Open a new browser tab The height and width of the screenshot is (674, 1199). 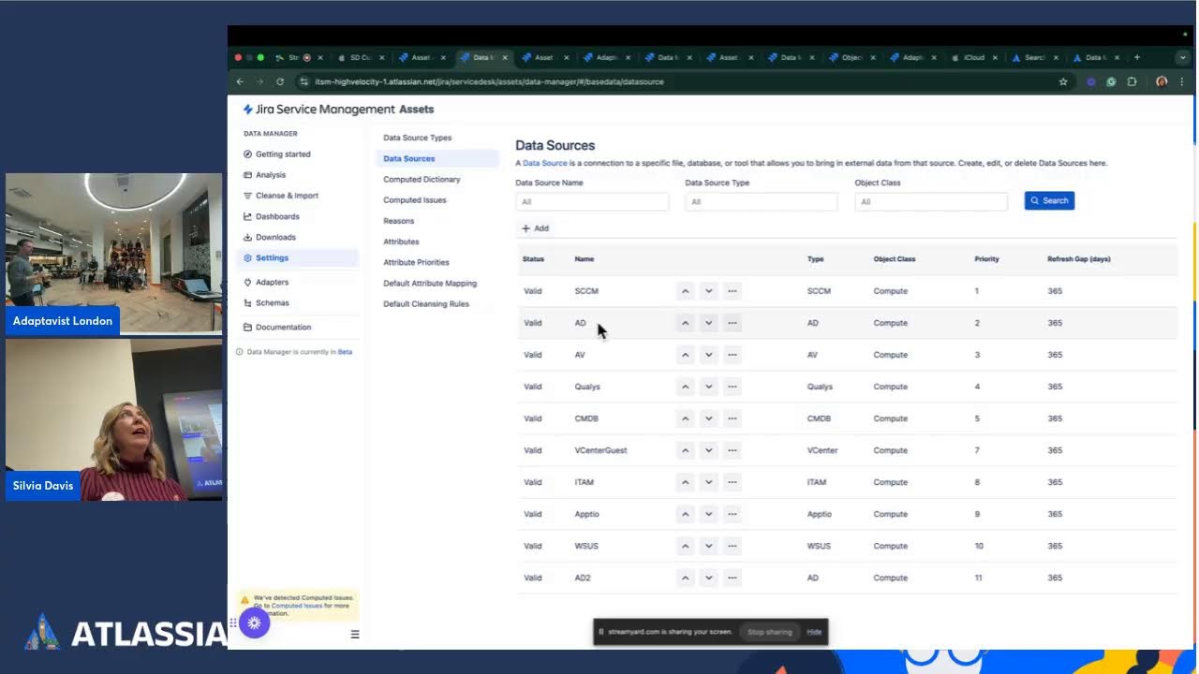click(1137, 57)
